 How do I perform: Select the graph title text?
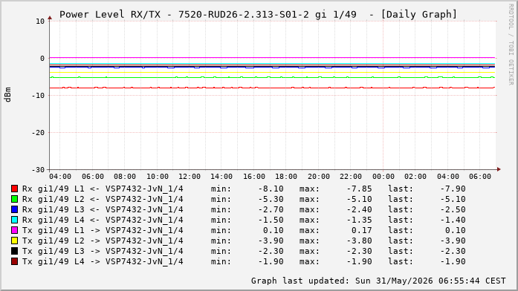point(258,15)
